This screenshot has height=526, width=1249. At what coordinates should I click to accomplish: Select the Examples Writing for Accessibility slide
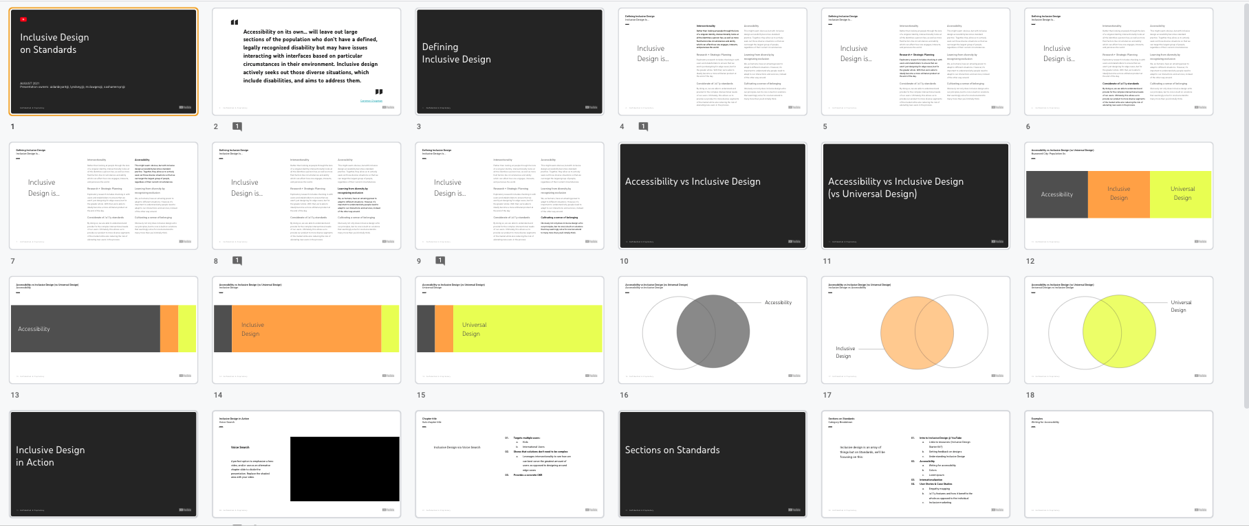pos(1118,464)
